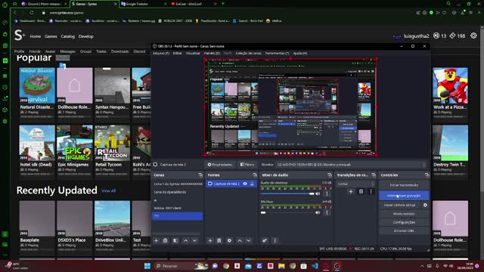Open Configurações in Controles
This screenshot has width=484, height=272.
coord(404,222)
